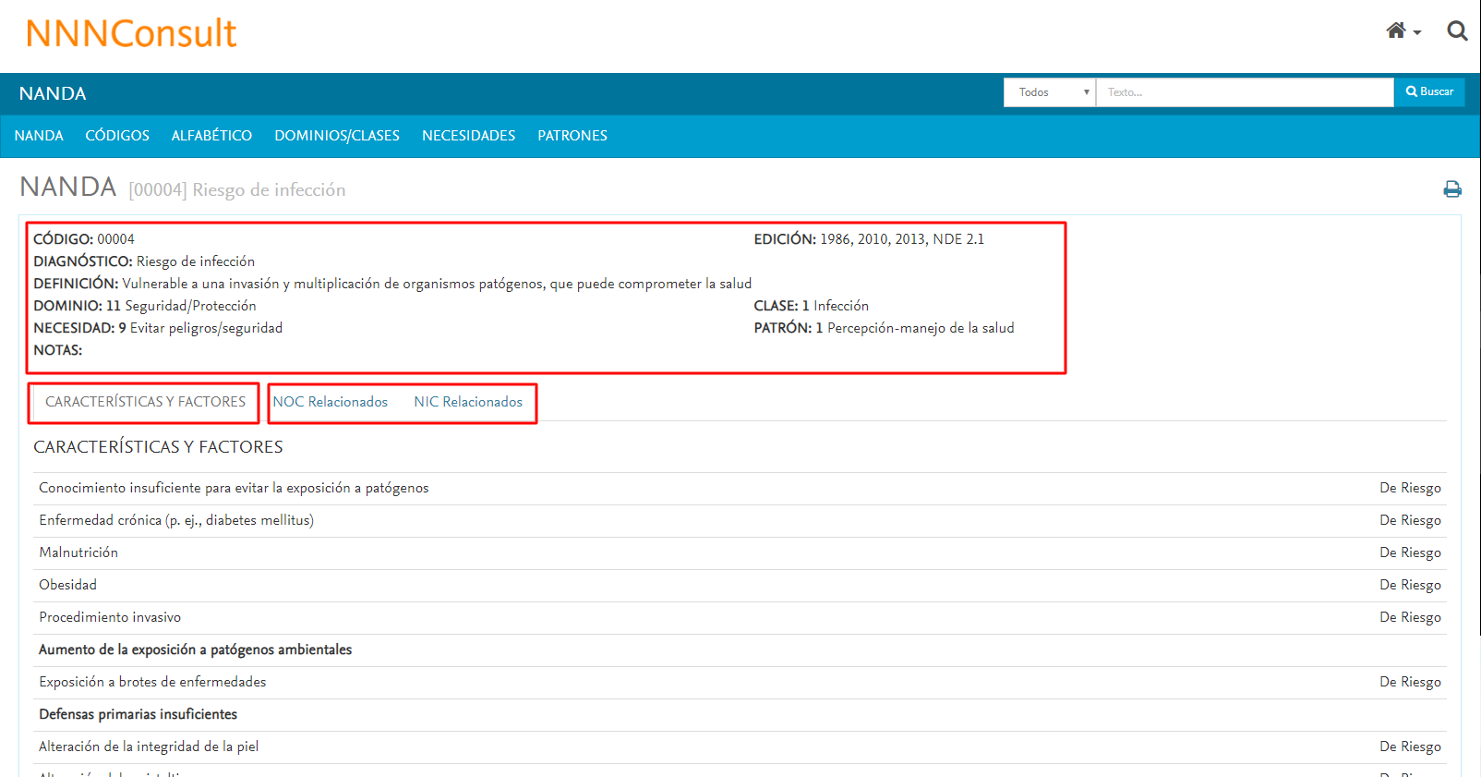Select the Procedimiento invasivo row
This screenshot has height=777, width=1481.
click(x=110, y=617)
